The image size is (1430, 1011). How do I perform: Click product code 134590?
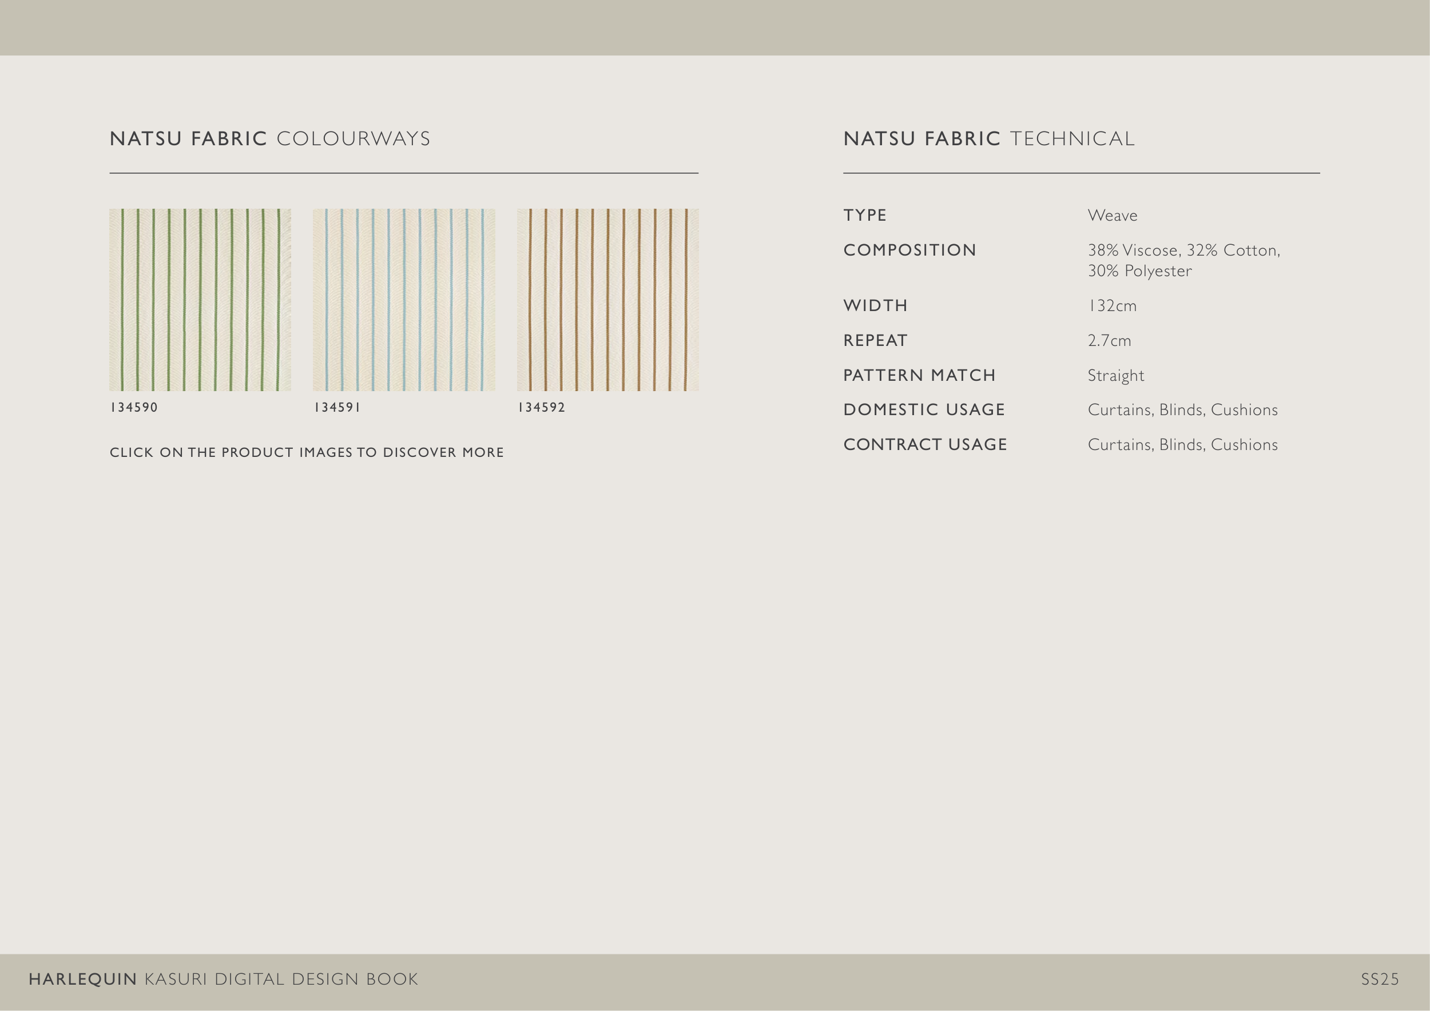[134, 407]
